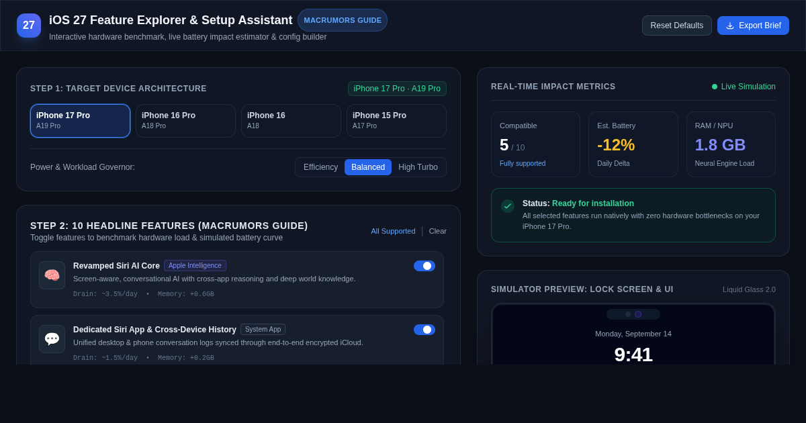Click the MacRumors Guide badge
Viewport: 806px width, 423px height.
point(343,20)
